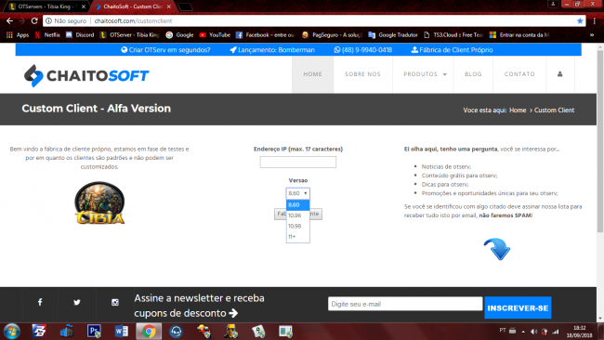Expand the Produtos menu
This screenshot has height=340, width=604.
pyautogui.click(x=425, y=74)
